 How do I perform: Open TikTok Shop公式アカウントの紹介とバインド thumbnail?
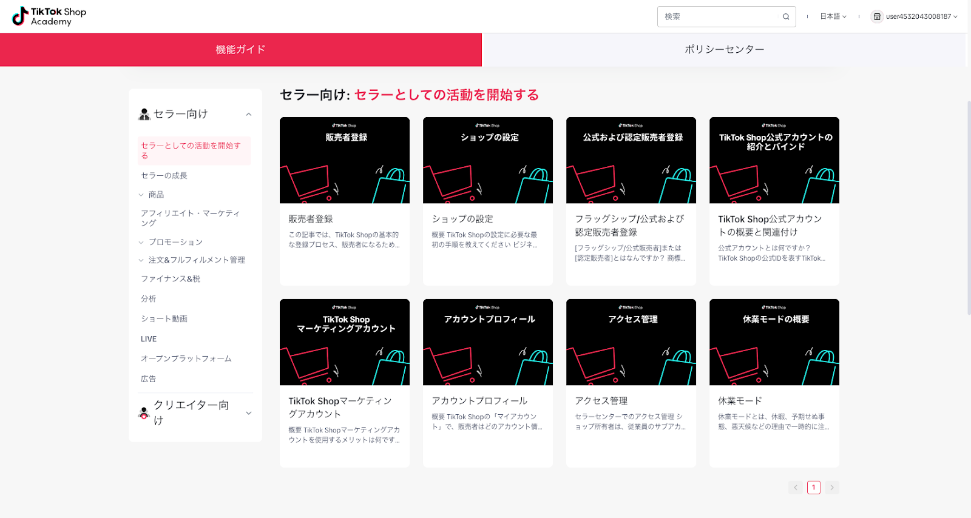(774, 160)
